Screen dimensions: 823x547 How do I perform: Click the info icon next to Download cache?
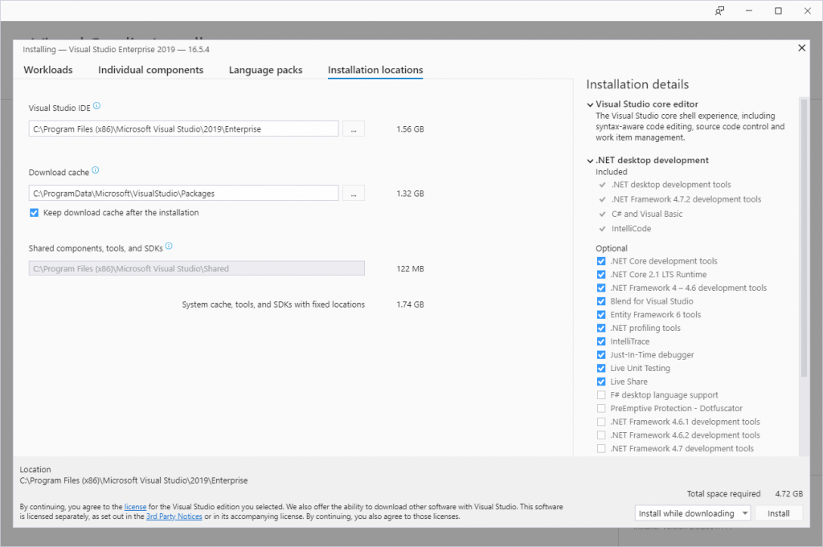pos(95,170)
